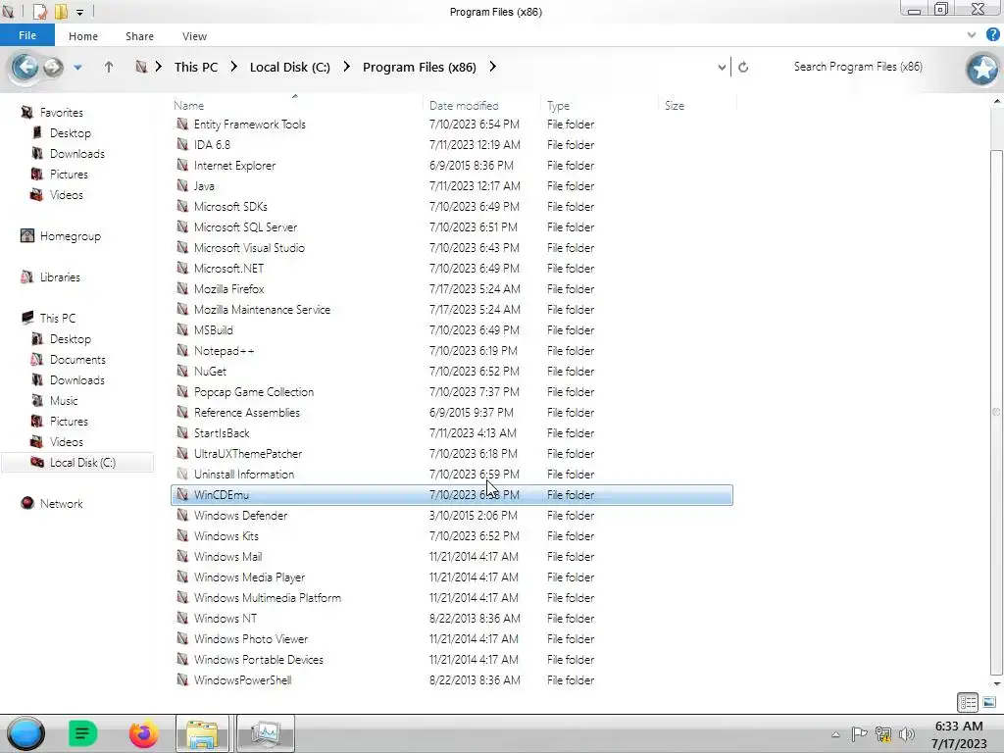Sort by Date modified column header

[x=481, y=105]
